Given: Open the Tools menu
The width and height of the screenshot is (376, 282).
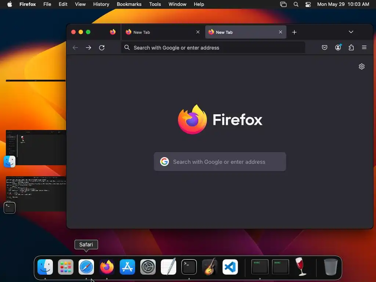Looking at the screenshot, I should 155,4.
